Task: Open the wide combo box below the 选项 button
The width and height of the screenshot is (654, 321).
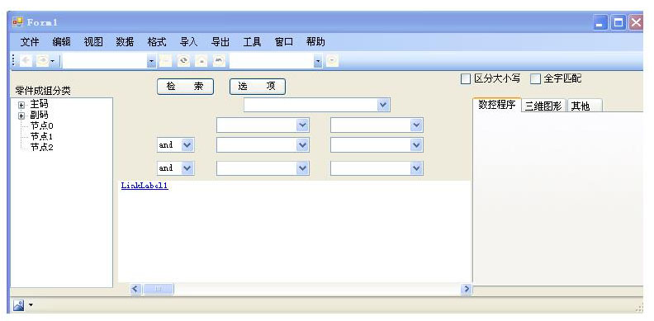Action: [x=316, y=105]
